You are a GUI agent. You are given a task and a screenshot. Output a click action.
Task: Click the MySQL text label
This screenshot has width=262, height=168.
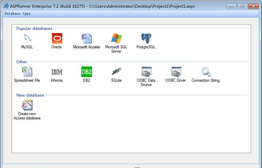(27, 47)
